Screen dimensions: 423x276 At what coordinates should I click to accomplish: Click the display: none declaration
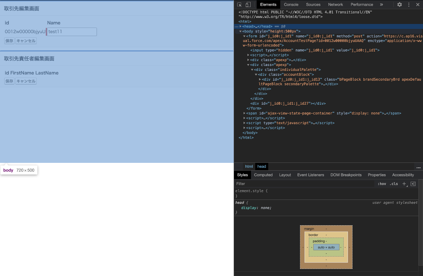coord(256,208)
